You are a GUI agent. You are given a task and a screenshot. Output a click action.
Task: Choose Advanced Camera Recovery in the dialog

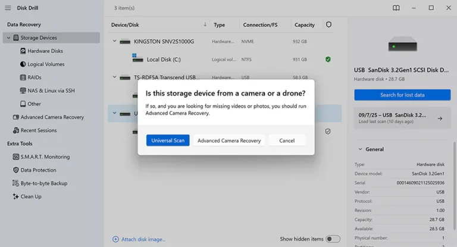229,140
